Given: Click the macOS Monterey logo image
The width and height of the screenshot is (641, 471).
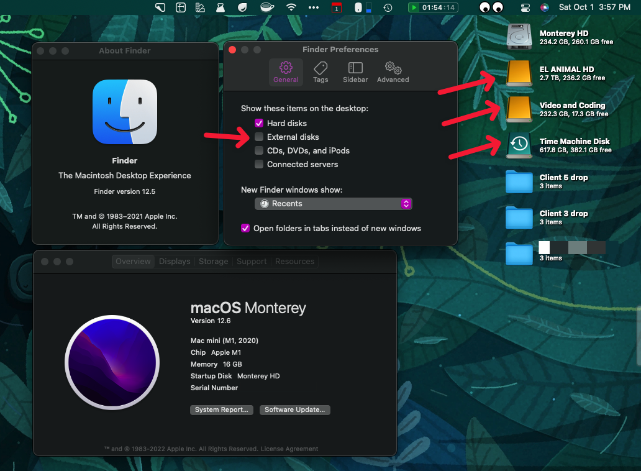Looking at the screenshot, I should pyautogui.click(x=112, y=362).
